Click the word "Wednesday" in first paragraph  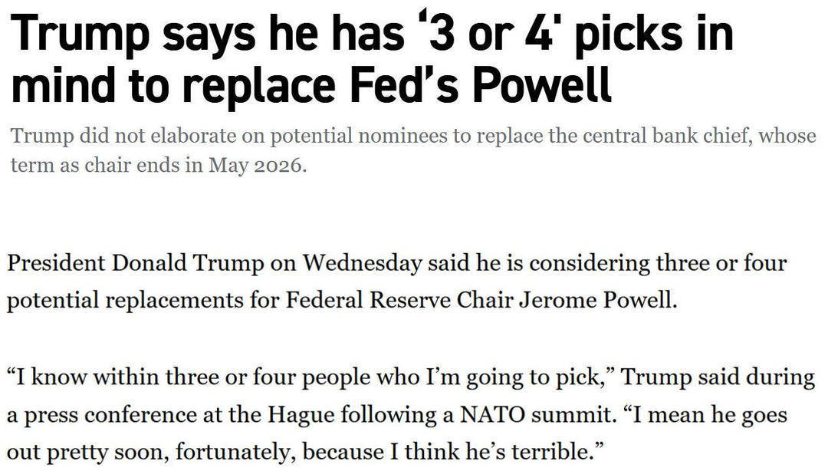click(x=362, y=263)
